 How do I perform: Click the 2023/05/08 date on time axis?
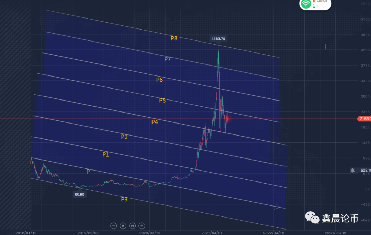pyautogui.click(x=336, y=233)
